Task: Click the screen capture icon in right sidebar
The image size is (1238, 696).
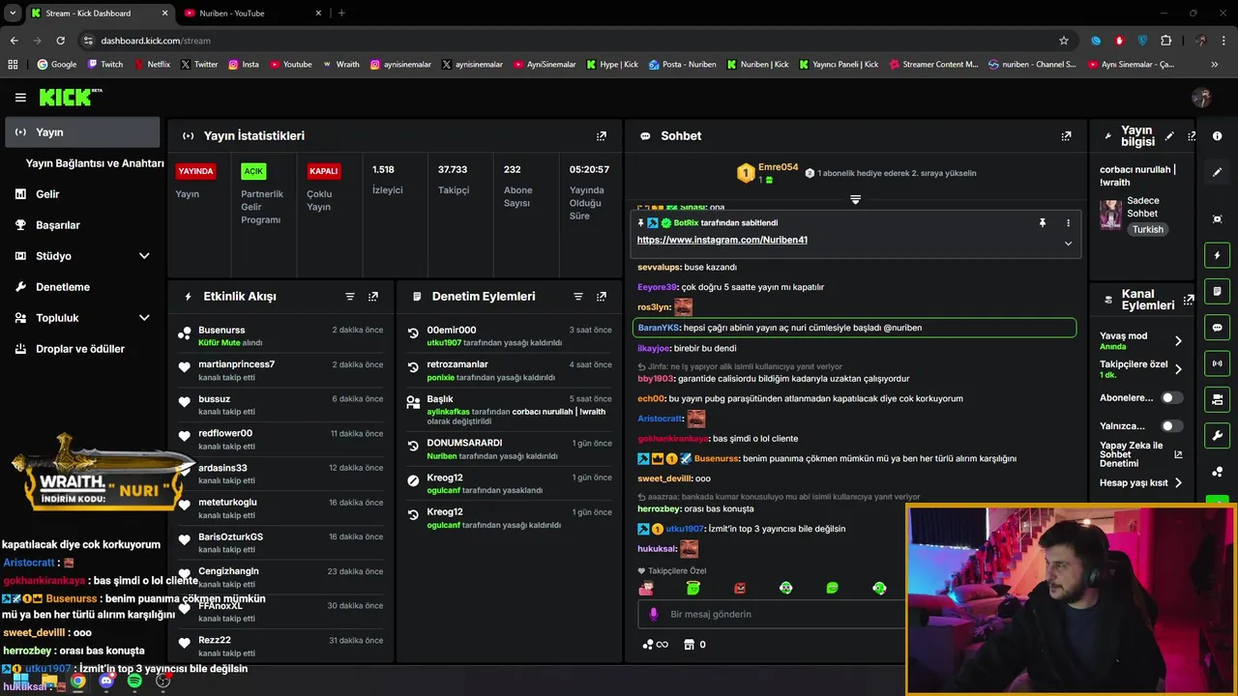Action: point(1217,219)
